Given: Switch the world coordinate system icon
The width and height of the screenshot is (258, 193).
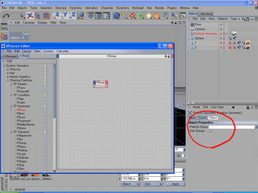Looking at the screenshot, I should point(80,16).
